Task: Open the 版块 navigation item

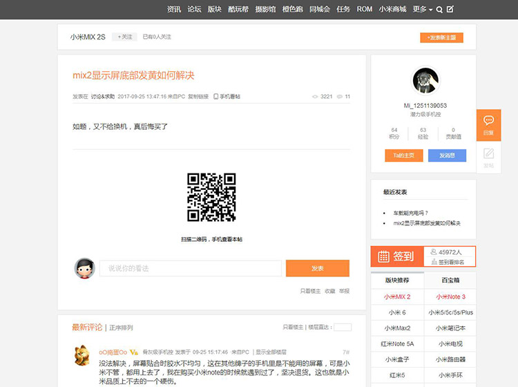Action: coord(214,9)
